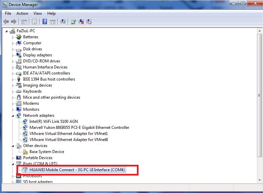Expand the Monitors node

coord(13,110)
